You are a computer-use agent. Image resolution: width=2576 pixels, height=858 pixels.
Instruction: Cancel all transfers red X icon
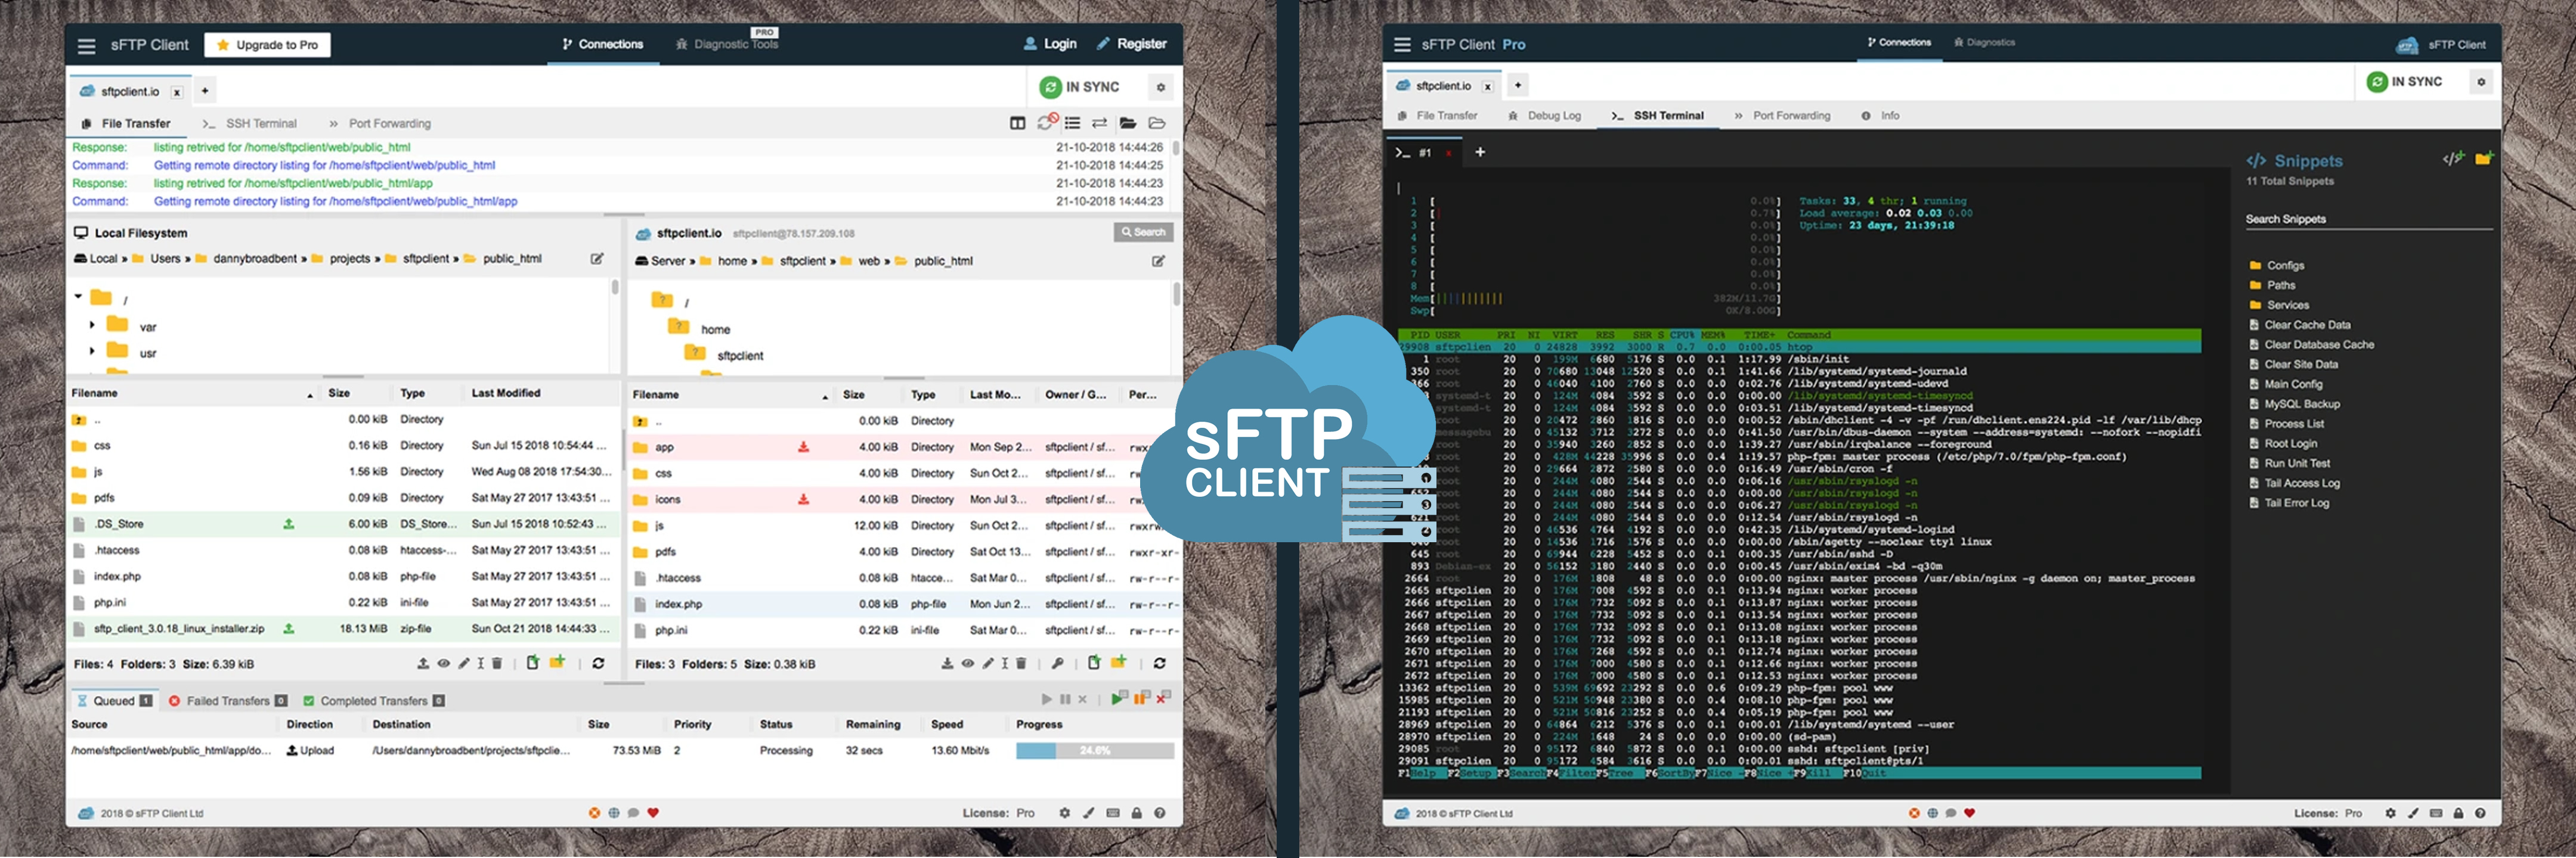tap(1163, 698)
